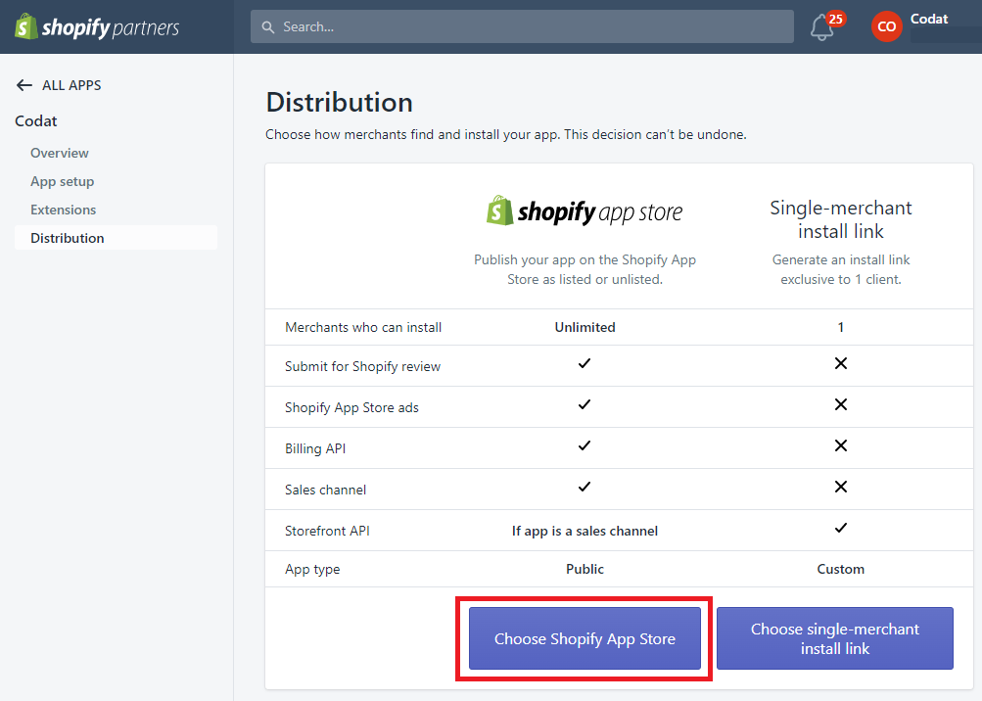Image resolution: width=982 pixels, height=701 pixels.
Task: Click the Shopify Partners logo
Action: (x=97, y=26)
